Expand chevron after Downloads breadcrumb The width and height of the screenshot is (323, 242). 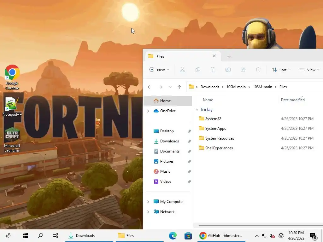pos(223,87)
